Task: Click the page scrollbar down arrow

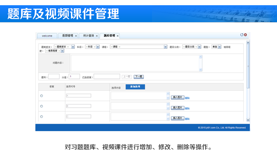Action: click(x=248, y=120)
